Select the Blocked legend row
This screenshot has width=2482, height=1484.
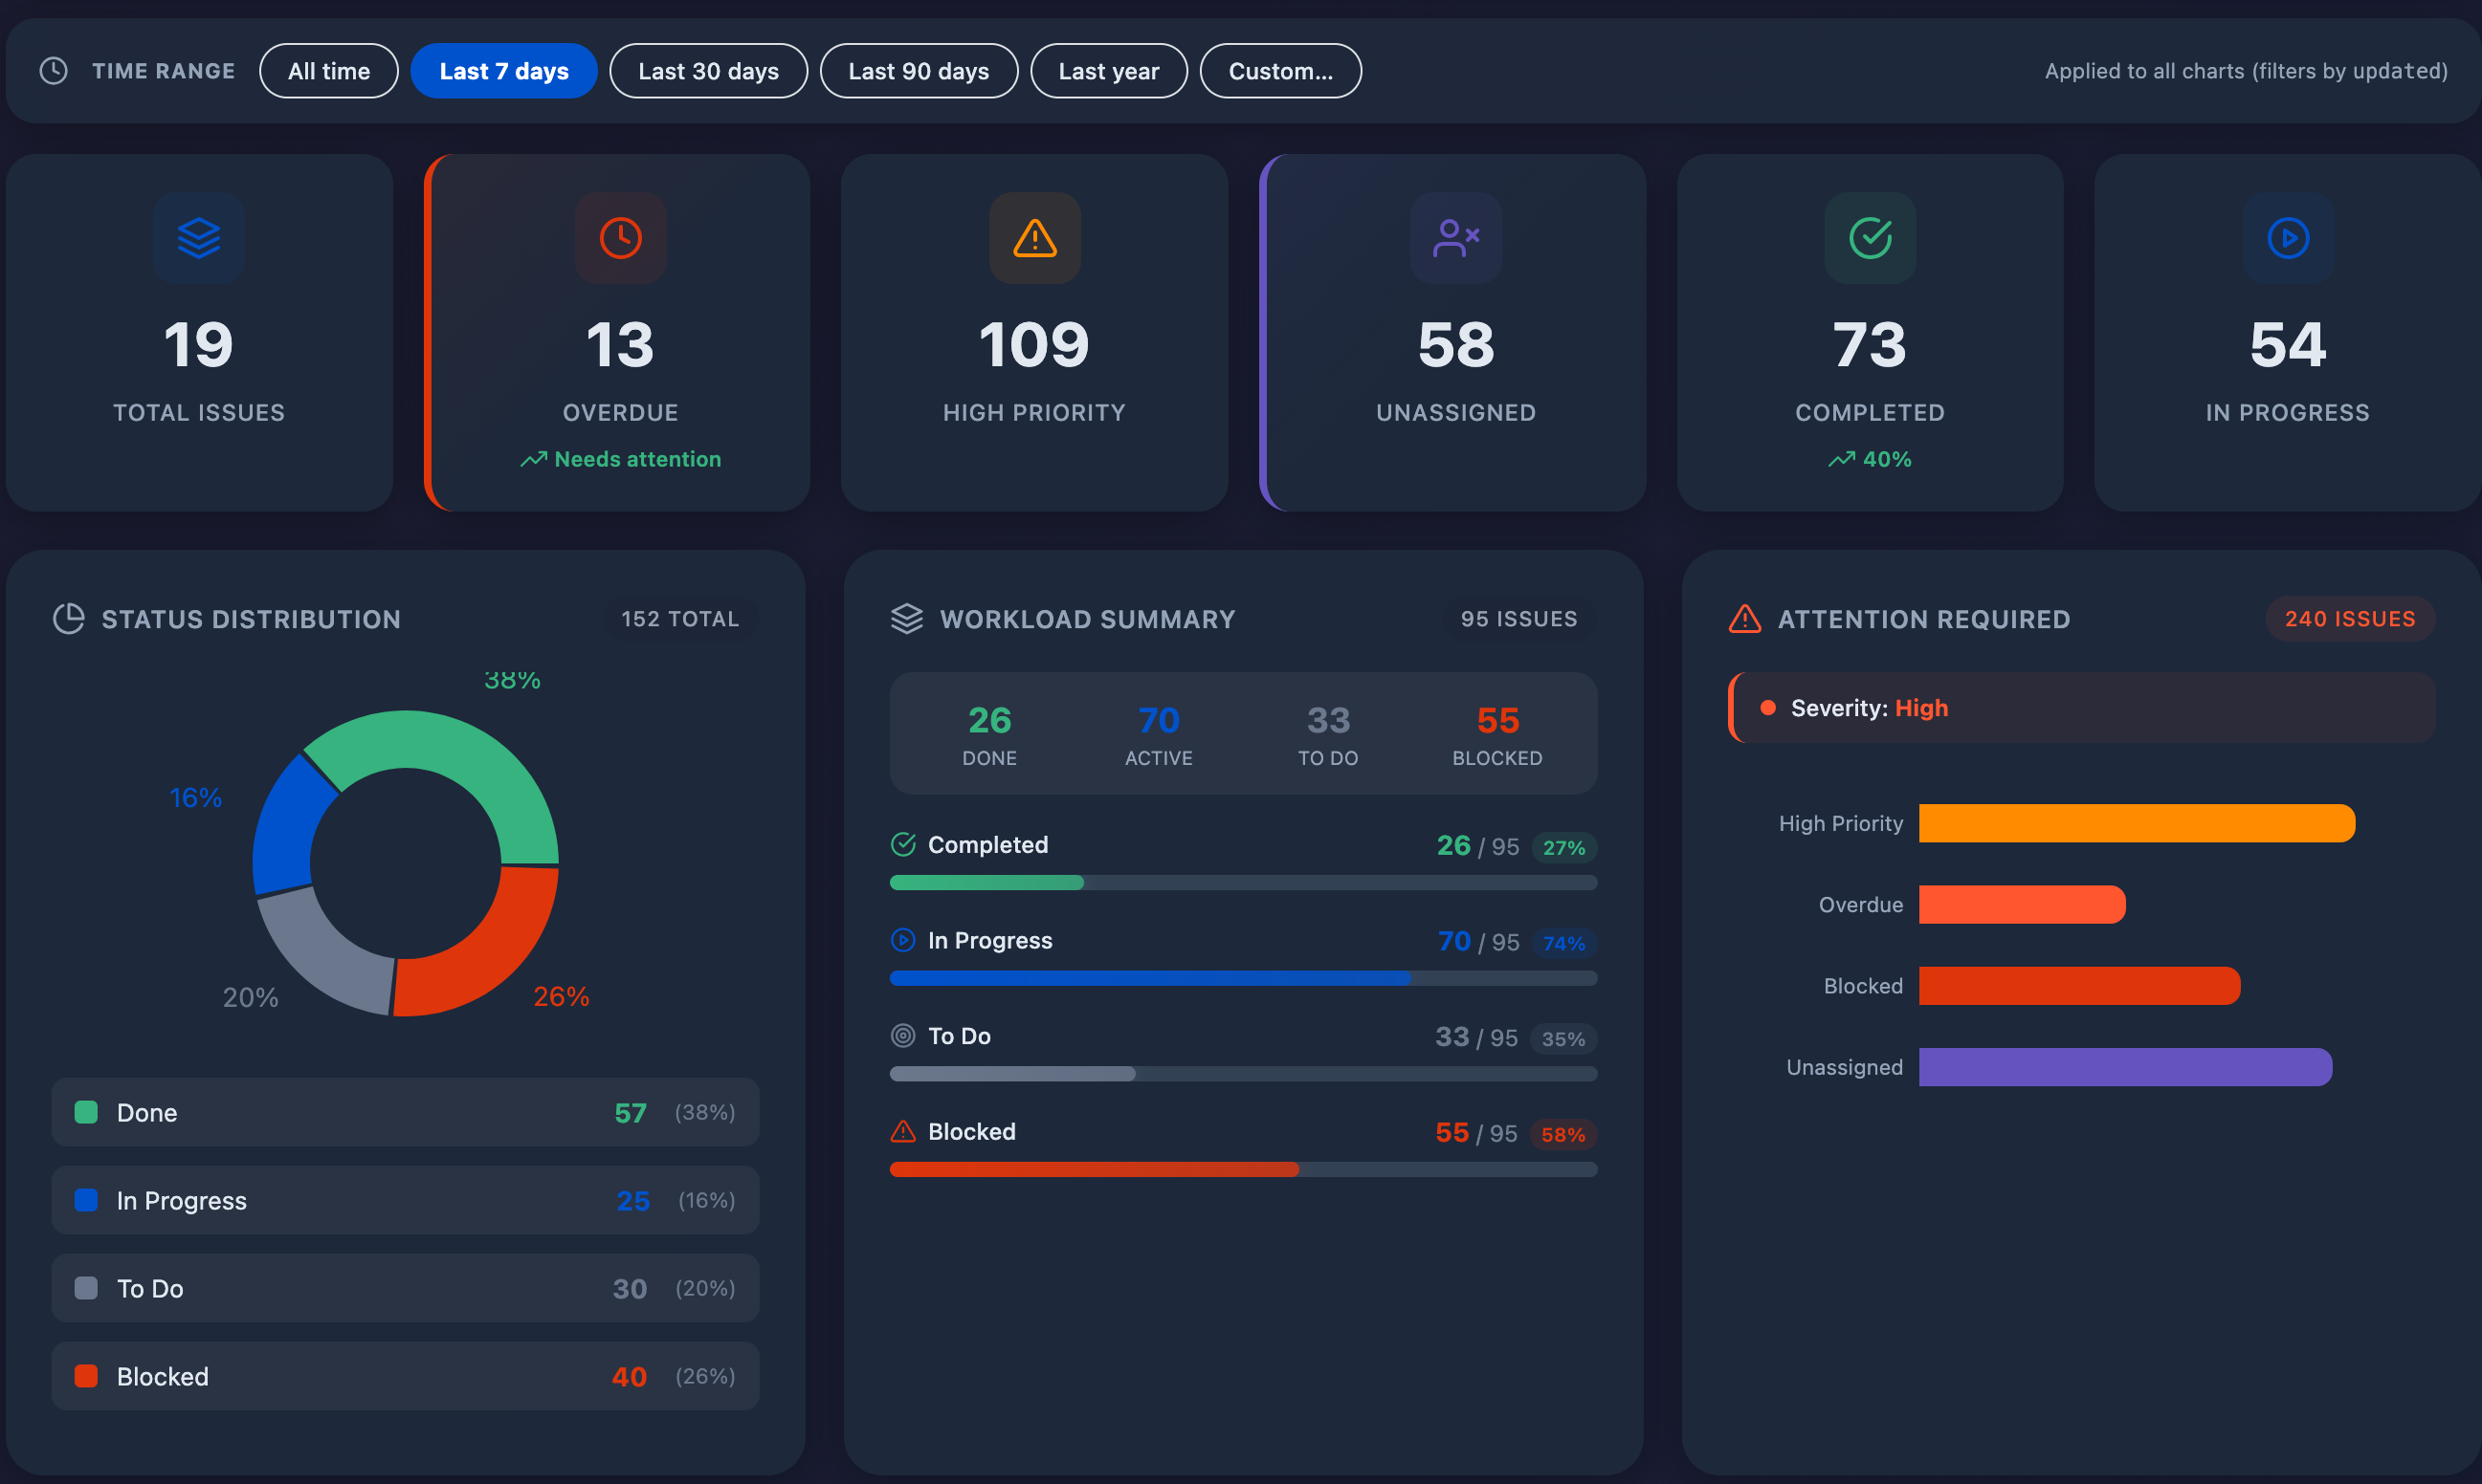tap(405, 1376)
